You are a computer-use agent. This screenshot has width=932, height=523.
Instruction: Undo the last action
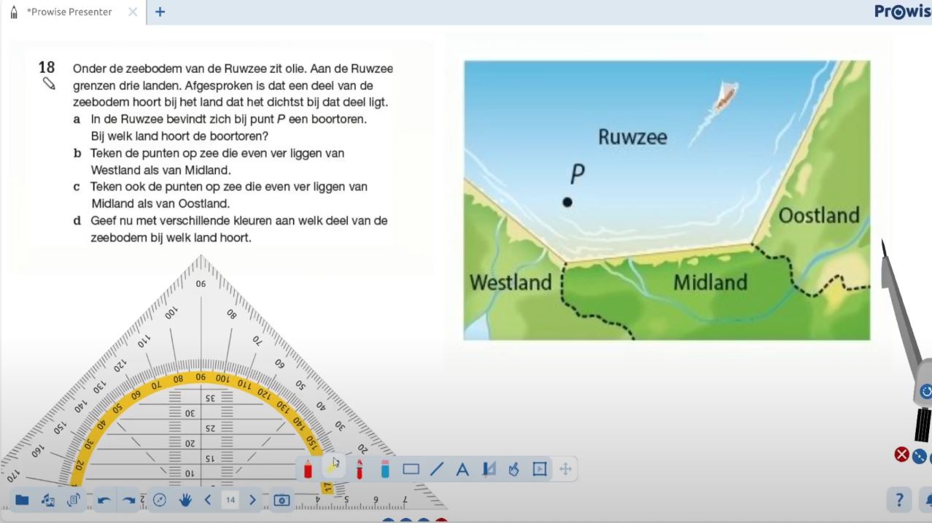[104, 500]
